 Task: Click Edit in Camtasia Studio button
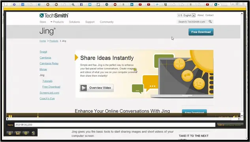[x=230, y=125]
